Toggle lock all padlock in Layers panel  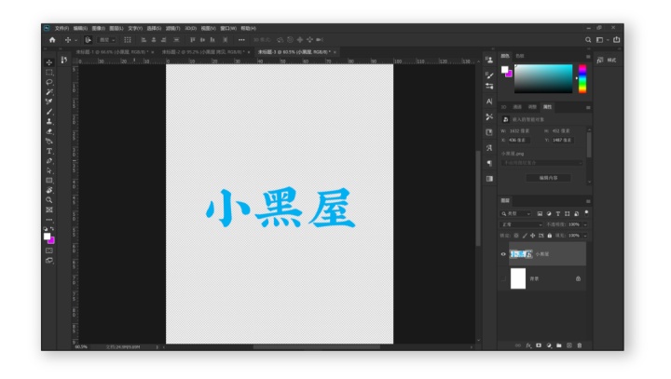point(550,236)
